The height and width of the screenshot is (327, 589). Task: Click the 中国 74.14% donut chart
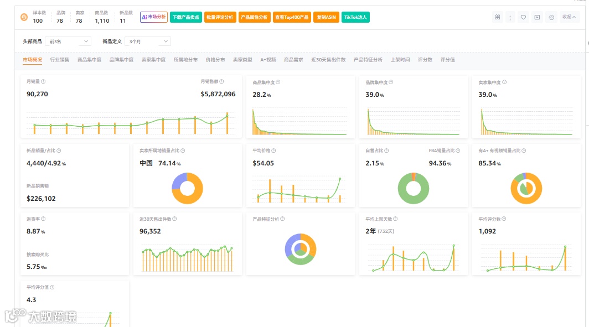(x=187, y=188)
